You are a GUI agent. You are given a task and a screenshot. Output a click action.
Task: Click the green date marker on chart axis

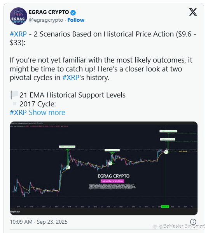pos(165,207)
